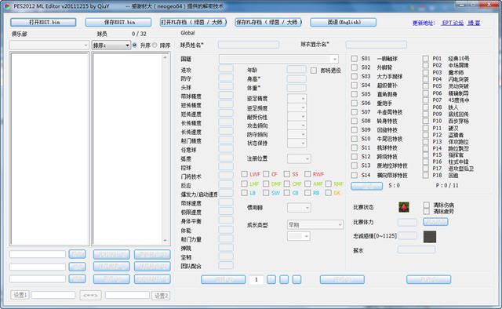Open the club (俱乐部) dropdown
This screenshot has width=502, height=309.
[x=49, y=45]
